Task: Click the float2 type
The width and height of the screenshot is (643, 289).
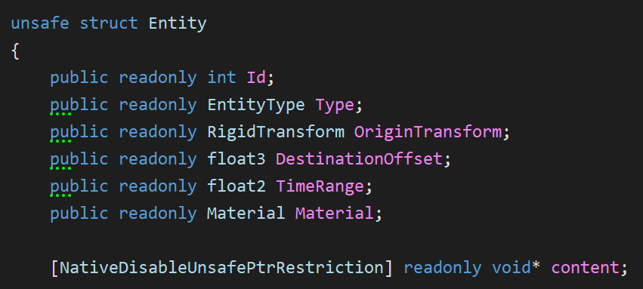Action: [x=236, y=186]
